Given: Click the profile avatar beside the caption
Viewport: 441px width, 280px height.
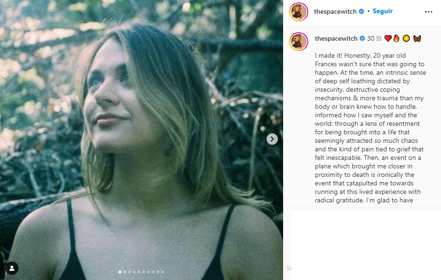Looking at the screenshot, I should [x=299, y=42].
